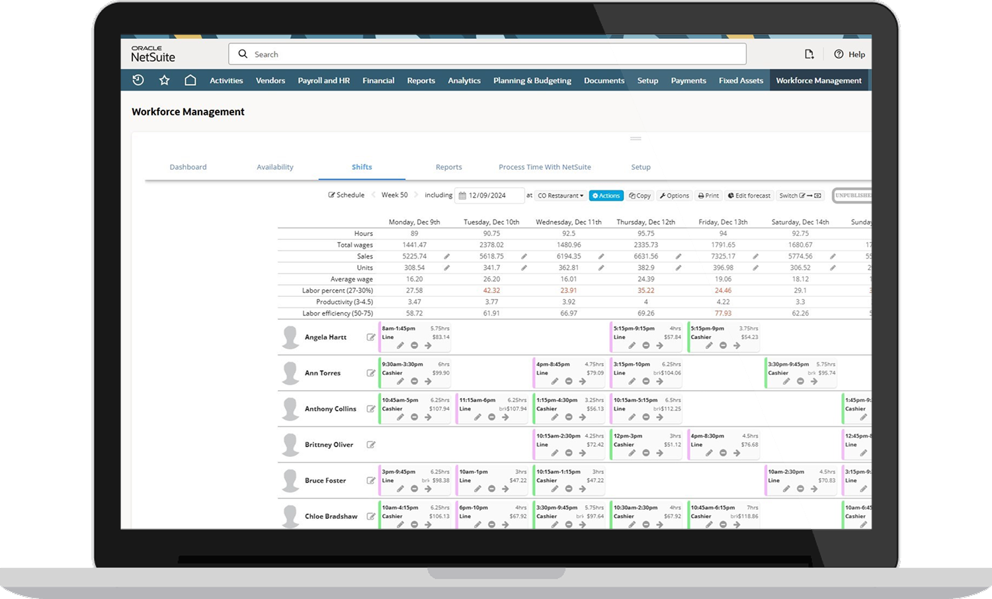Open the Payroll and HR menu
This screenshot has width=992, height=599.
[323, 80]
